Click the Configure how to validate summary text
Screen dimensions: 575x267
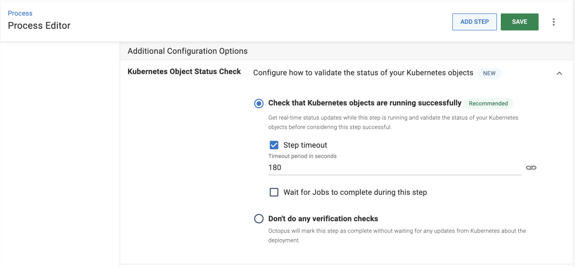[363, 73]
